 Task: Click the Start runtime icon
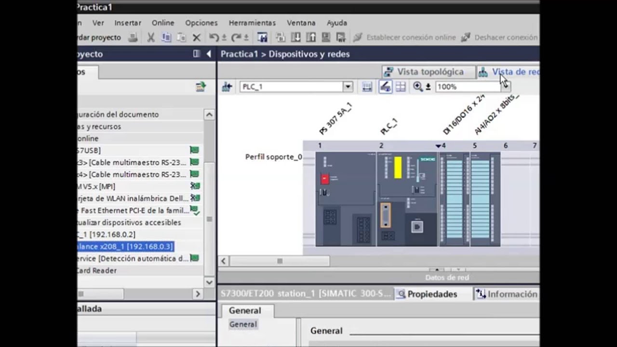click(341, 37)
